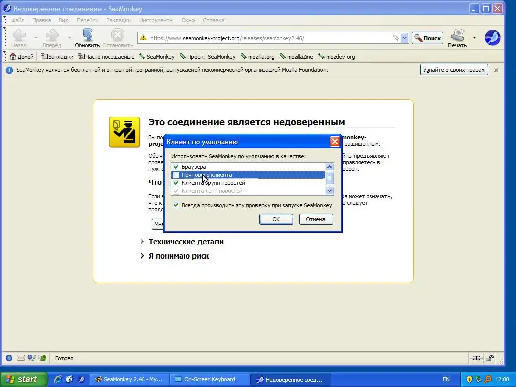Confirm the dialog with OK
The image size is (516, 387).
[276, 219]
